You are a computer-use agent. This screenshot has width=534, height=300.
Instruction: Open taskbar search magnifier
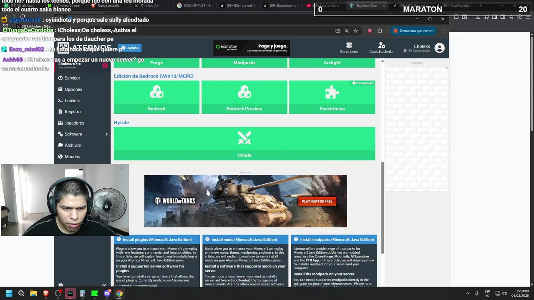(x=21, y=293)
